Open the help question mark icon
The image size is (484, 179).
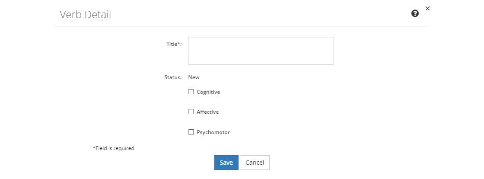[x=415, y=13]
